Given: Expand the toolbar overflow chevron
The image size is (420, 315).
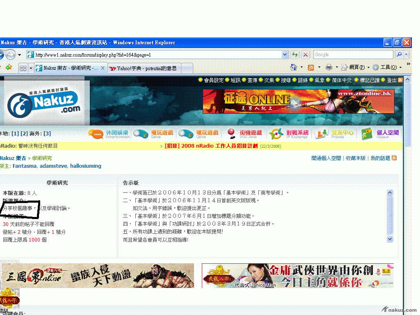Looking at the screenshot, I should coord(408,64).
